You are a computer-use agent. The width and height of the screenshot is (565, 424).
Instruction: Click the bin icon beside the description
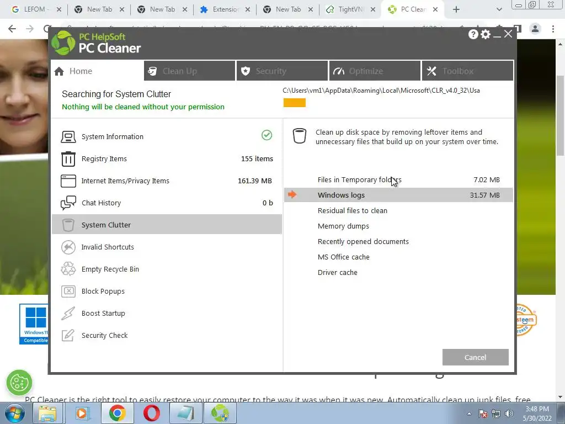click(x=300, y=136)
